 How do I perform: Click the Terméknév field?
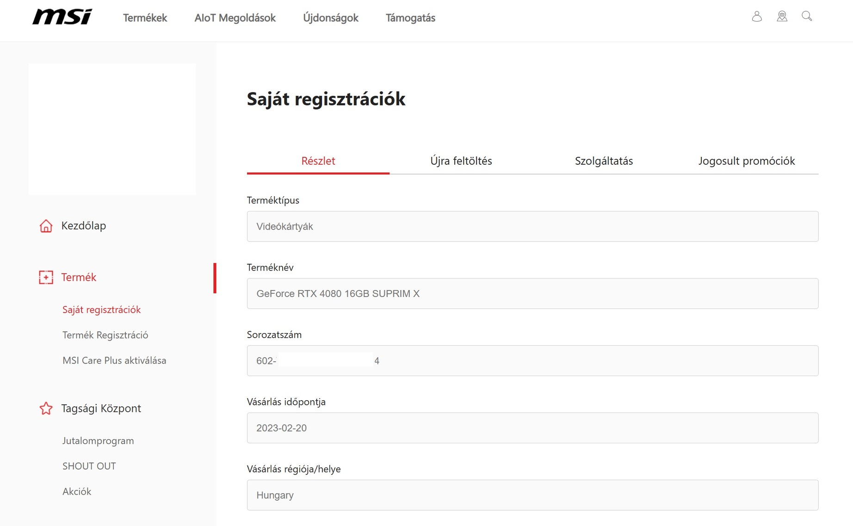pyautogui.click(x=532, y=293)
